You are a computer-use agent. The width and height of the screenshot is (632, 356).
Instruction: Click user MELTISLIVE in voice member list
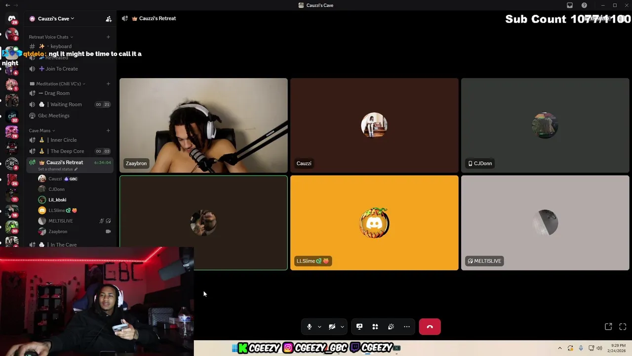(74, 221)
